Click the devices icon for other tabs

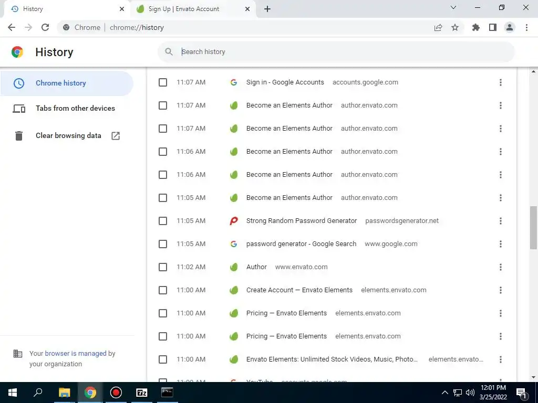[x=19, y=109]
